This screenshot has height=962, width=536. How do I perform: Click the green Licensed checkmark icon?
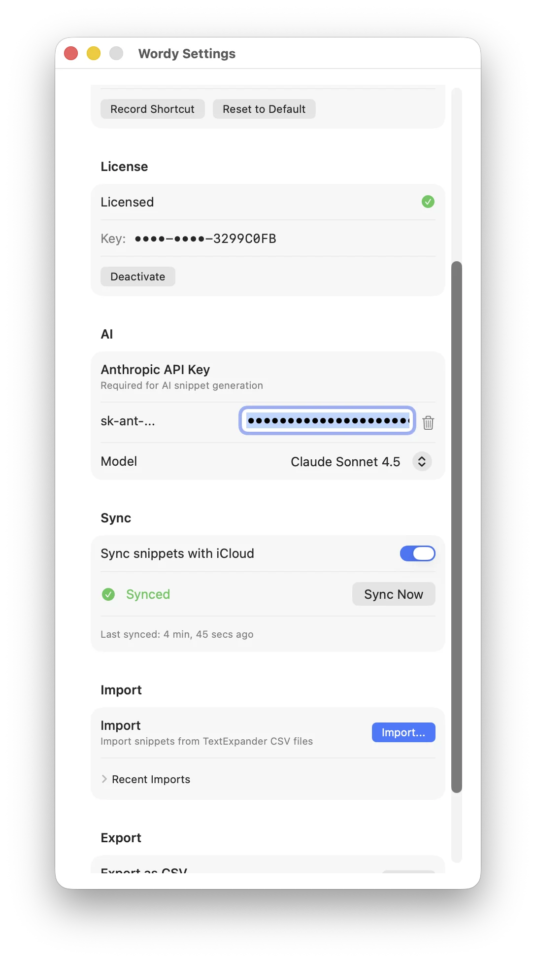428,202
